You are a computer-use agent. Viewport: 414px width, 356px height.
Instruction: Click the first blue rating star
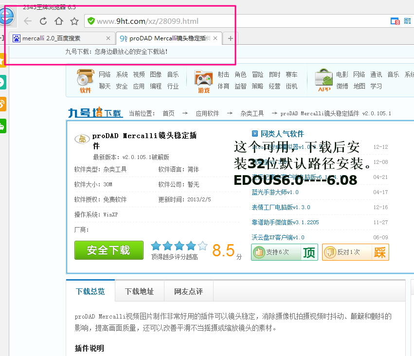pos(156,246)
